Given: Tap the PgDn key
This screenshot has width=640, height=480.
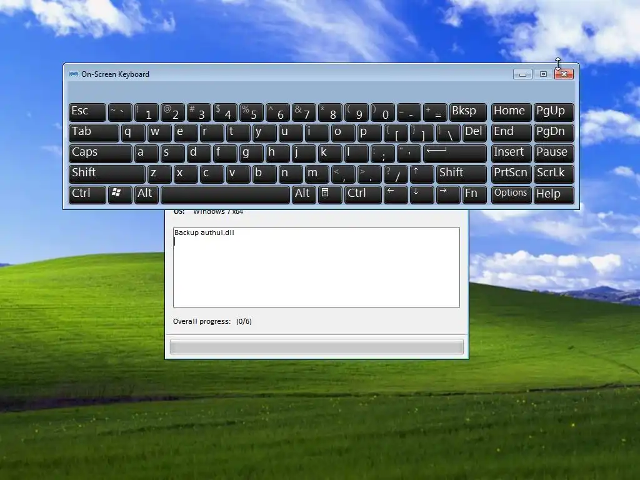Looking at the screenshot, I should (x=554, y=132).
